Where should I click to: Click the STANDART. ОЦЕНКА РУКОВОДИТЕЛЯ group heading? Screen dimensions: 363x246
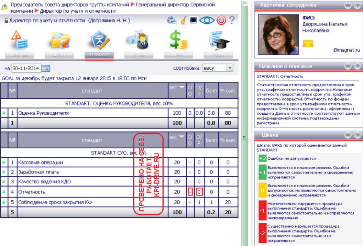pyautogui.click(x=119, y=104)
